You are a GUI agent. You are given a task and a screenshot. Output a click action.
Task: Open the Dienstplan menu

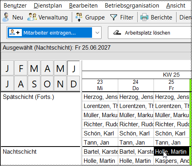pos(48,6)
